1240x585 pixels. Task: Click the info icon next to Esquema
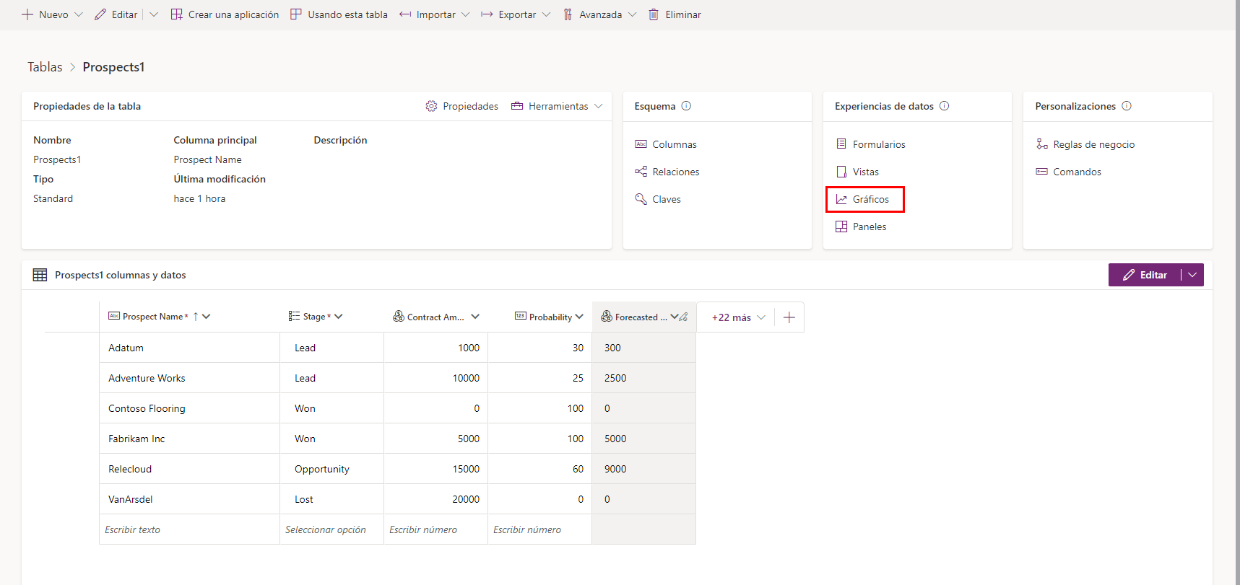click(x=686, y=106)
